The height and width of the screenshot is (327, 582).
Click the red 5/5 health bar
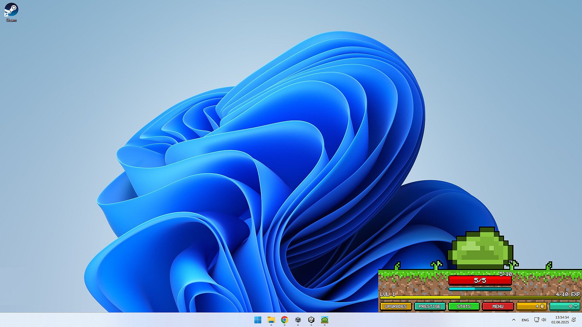pos(480,280)
